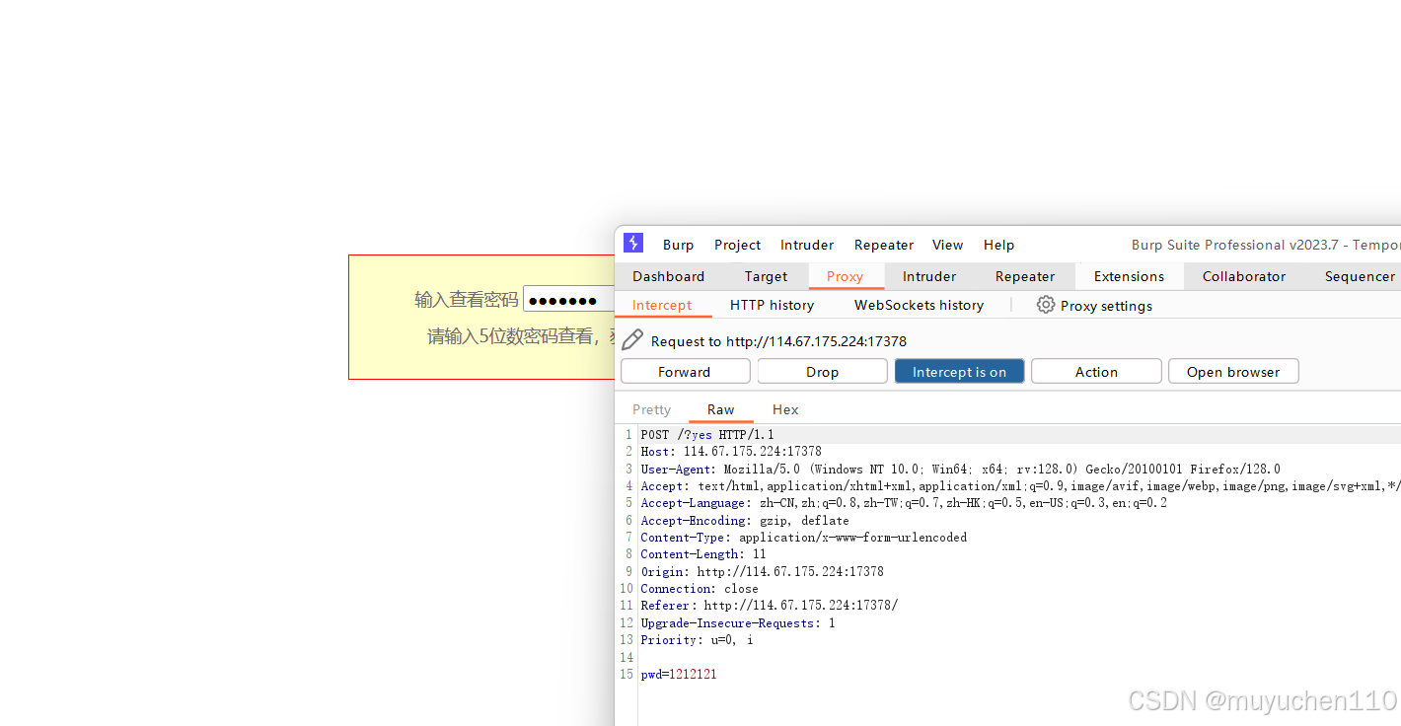Switch to the Collaborator tab

1244,276
